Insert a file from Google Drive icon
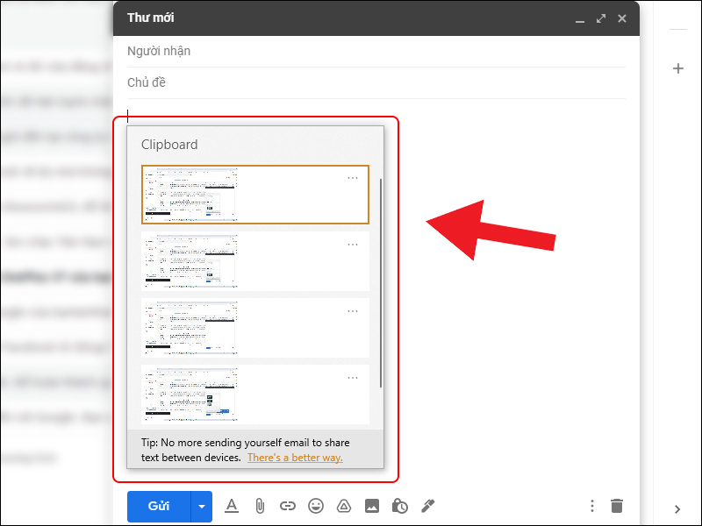This screenshot has width=702, height=526. [344, 506]
